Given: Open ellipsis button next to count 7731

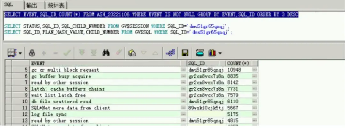Looking at the screenshot, I should [255, 89].
